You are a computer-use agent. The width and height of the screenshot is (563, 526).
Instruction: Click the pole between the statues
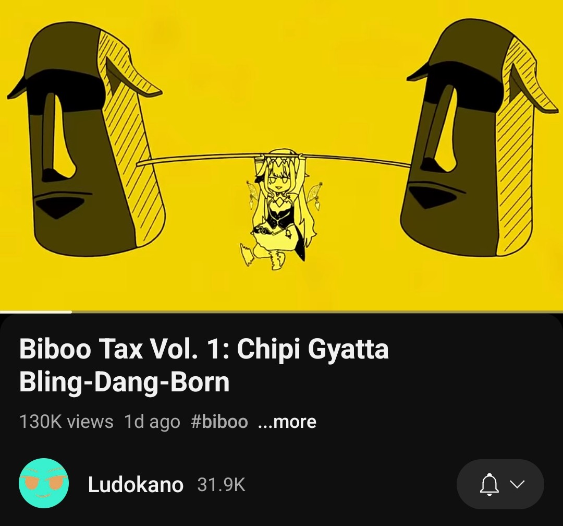pyautogui.click(x=201, y=159)
